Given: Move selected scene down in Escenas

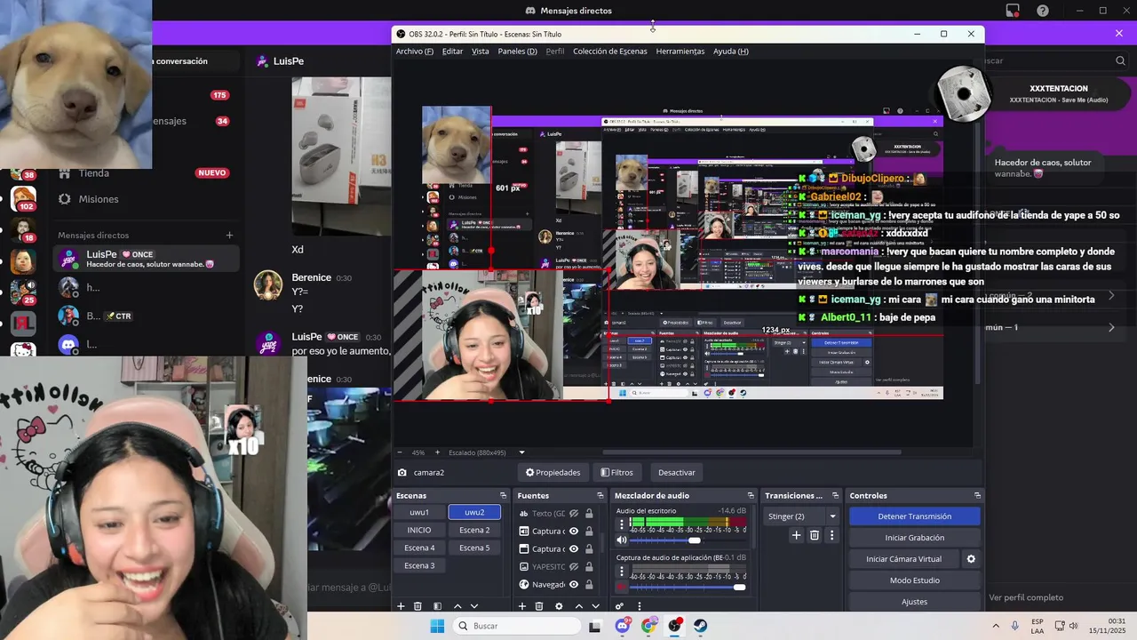Looking at the screenshot, I should (474, 606).
